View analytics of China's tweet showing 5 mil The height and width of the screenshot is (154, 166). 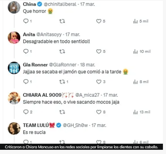[141, 21]
